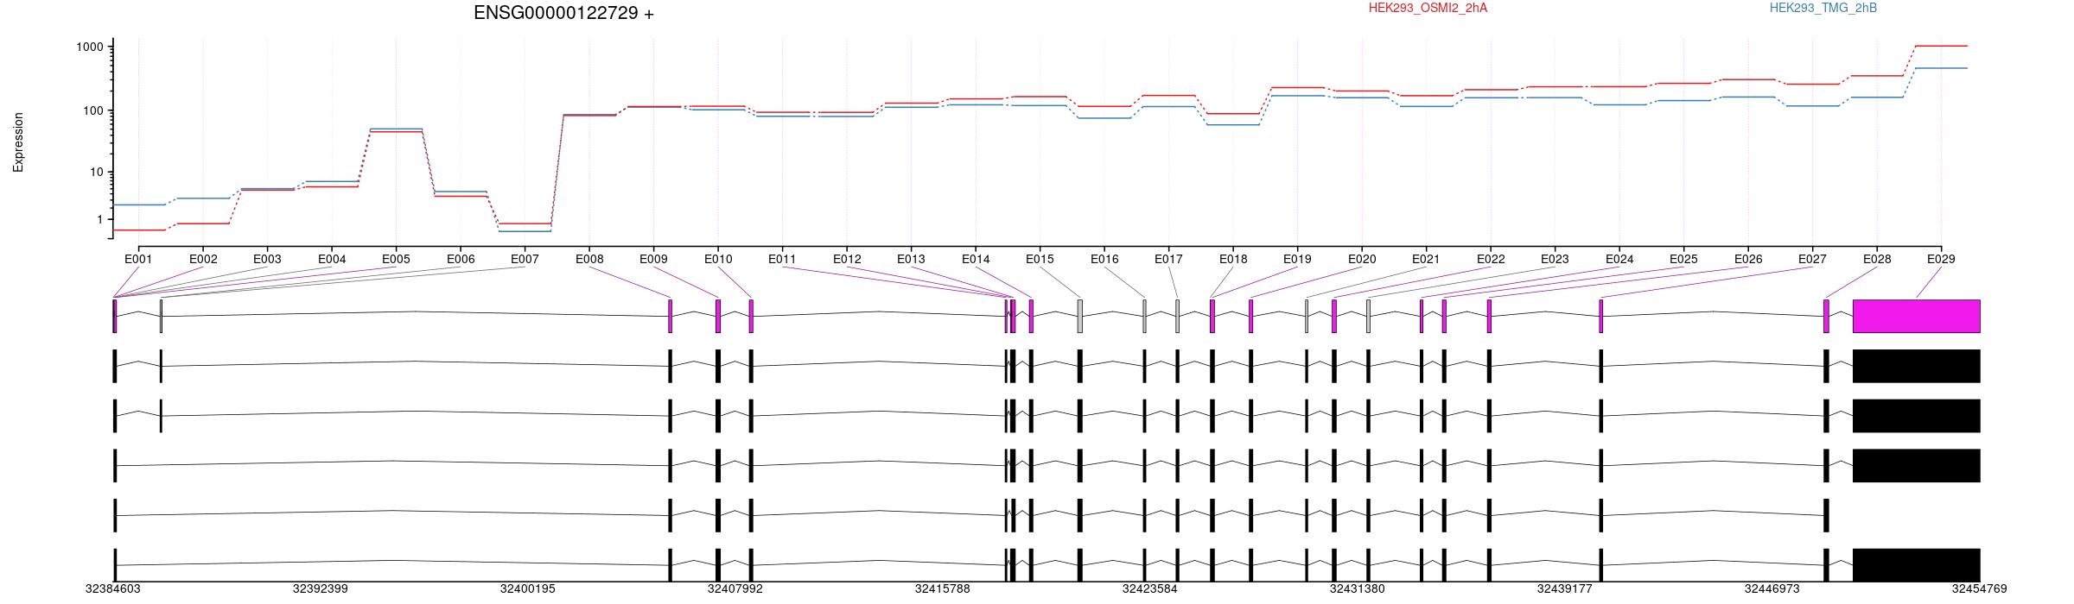Click exon label E027
This screenshot has width=2074, height=604.
tap(1812, 259)
